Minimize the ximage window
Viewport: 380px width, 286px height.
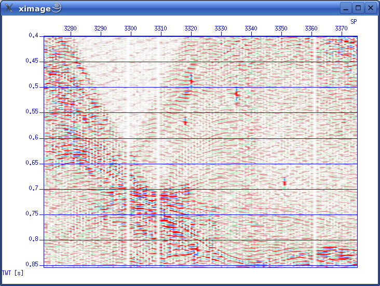346,8
